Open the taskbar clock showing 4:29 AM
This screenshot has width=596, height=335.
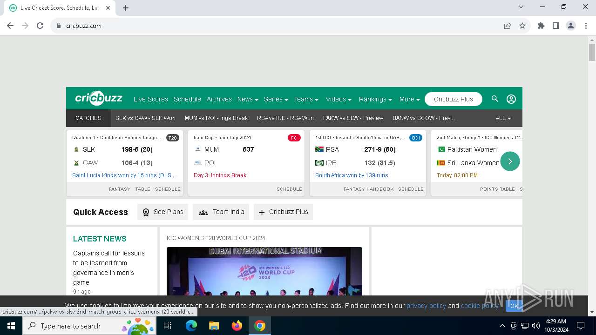556,326
